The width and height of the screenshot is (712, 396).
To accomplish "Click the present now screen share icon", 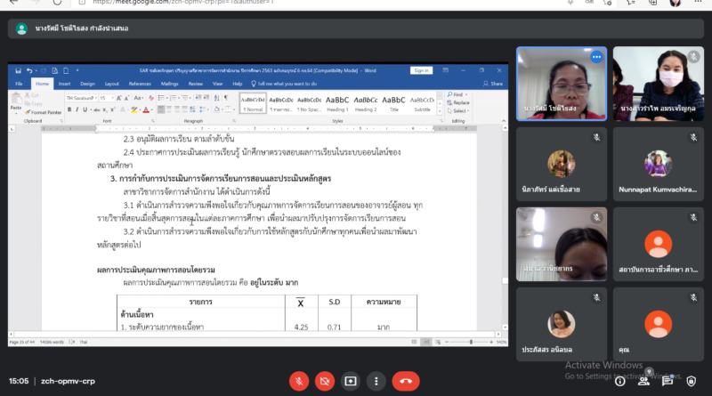I will (351, 380).
